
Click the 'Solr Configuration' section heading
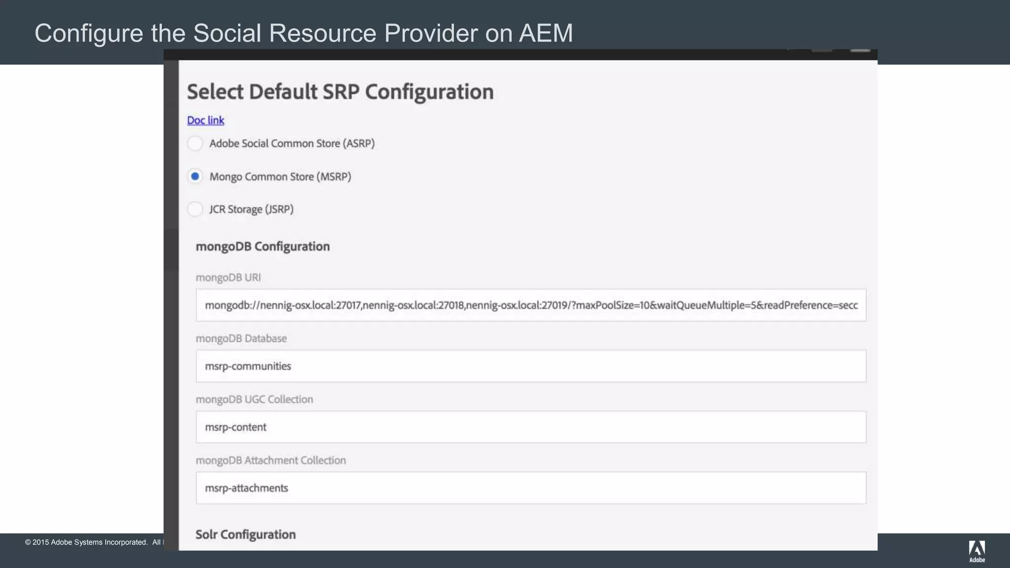pyautogui.click(x=246, y=534)
